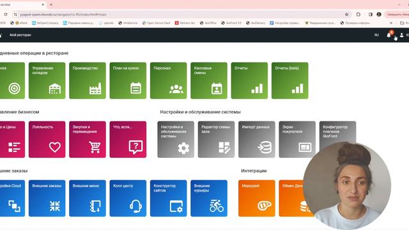The height and width of the screenshot is (230, 409).
Task: Open the browser side panel
Action: pos(371,15)
